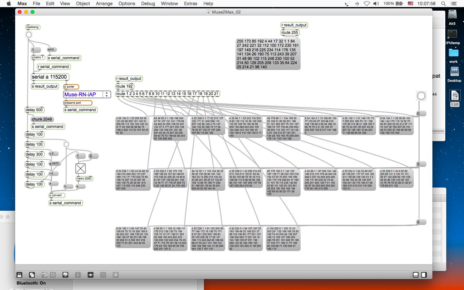464x290 pixels.
Task: Select the delay 300 object
Action: coord(34,154)
